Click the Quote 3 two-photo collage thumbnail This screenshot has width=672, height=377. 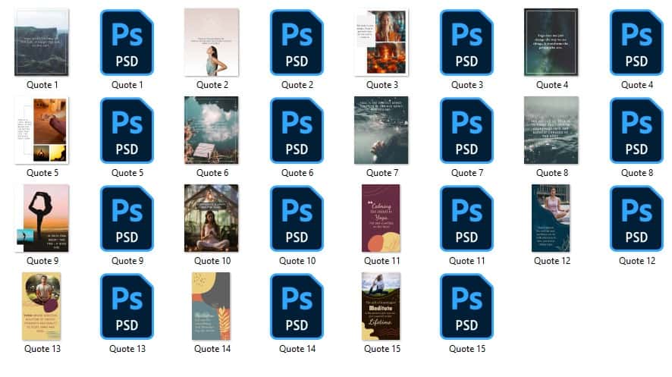[382, 42]
